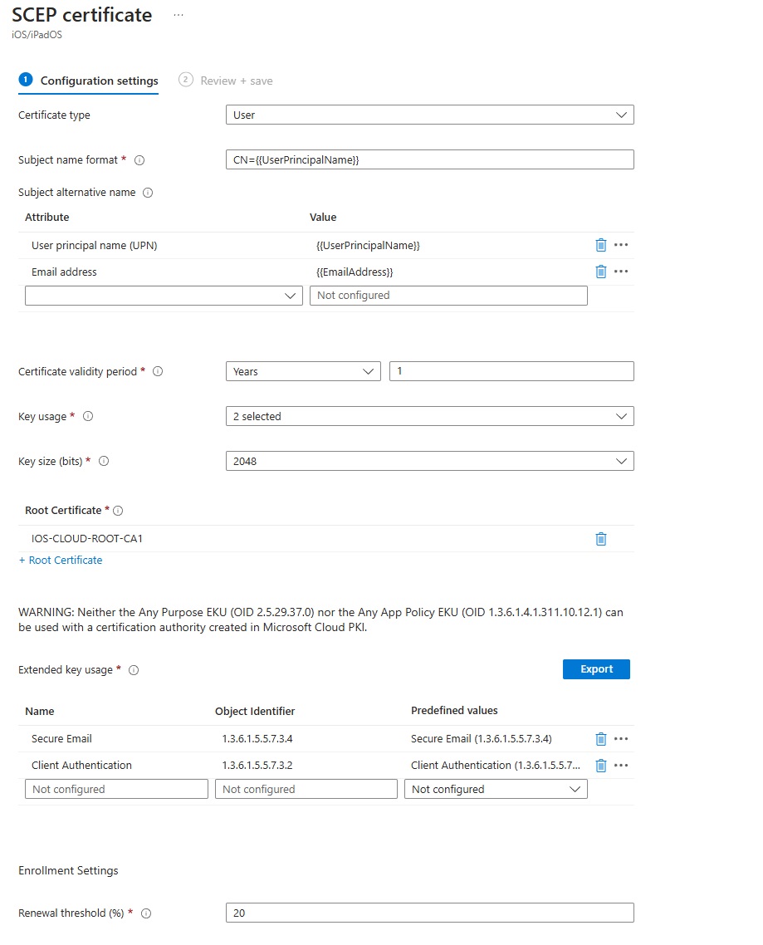The image size is (763, 945).
Task: Remove the IOS-CLOUD-ROOT-CA1 root certificate
Action: click(x=600, y=538)
